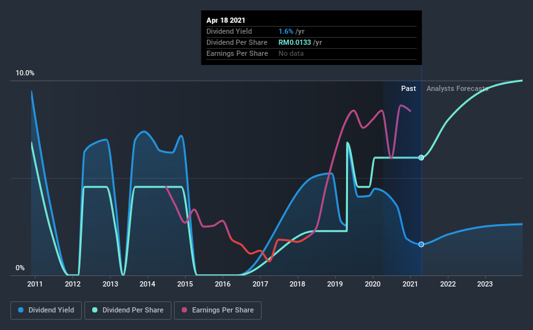Click the Apr 18 2021 tooltip date
The image size is (533, 330).
tap(226, 20)
